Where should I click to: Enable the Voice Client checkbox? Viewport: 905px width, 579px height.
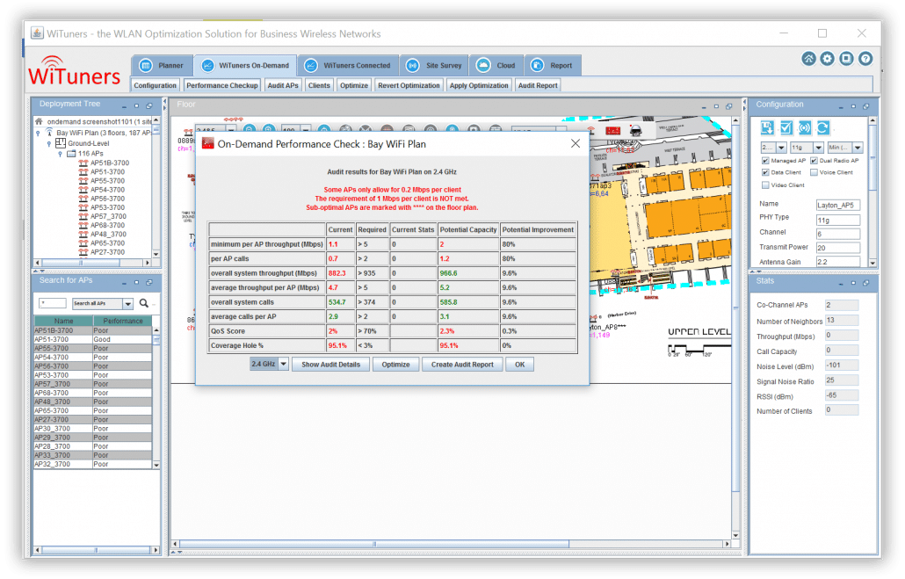point(814,172)
